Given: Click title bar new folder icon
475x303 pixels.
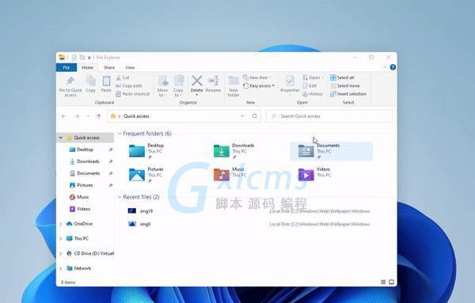Looking at the screenshot, I should pyautogui.click(x=82, y=58).
